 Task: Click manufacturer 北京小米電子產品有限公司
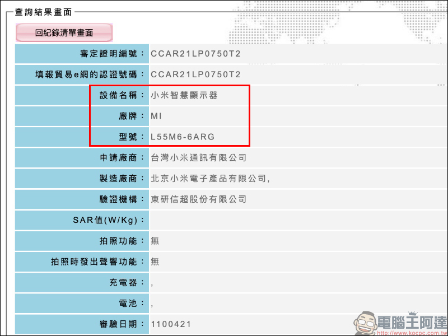(x=208, y=179)
